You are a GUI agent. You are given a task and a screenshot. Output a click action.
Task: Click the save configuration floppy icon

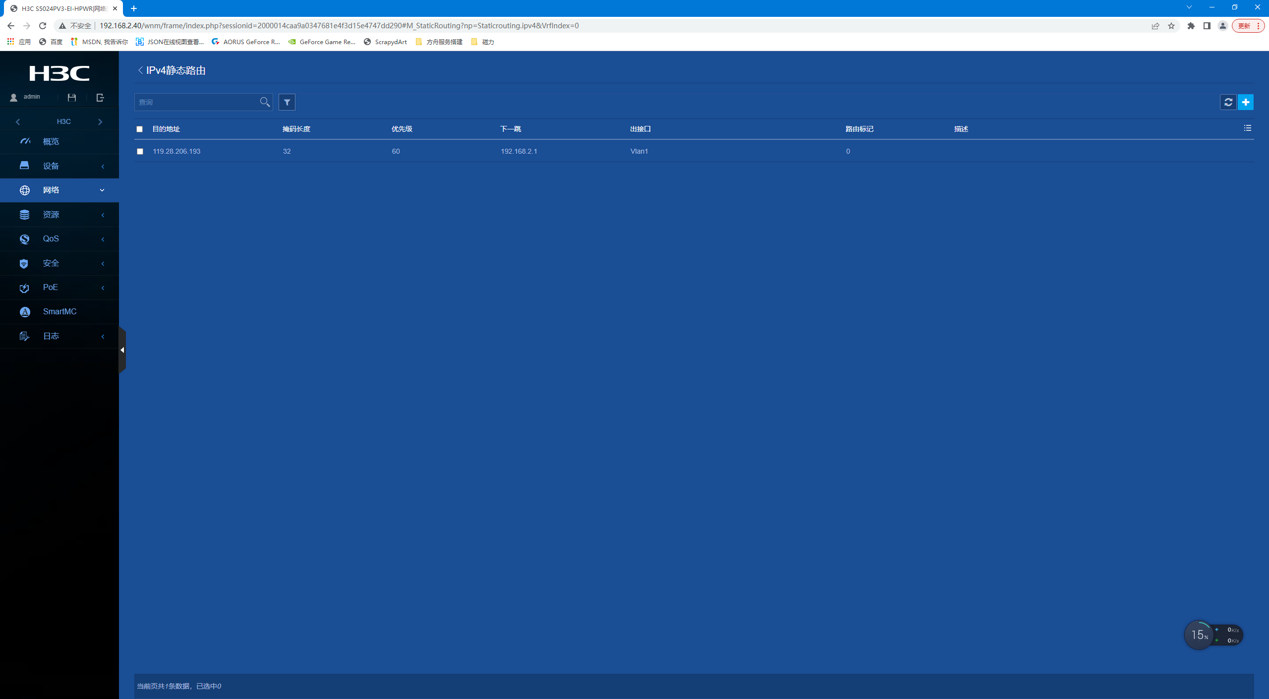click(72, 98)
